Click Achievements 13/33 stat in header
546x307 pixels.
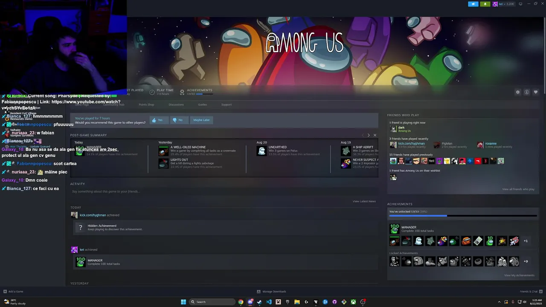(x=196, y=92)
